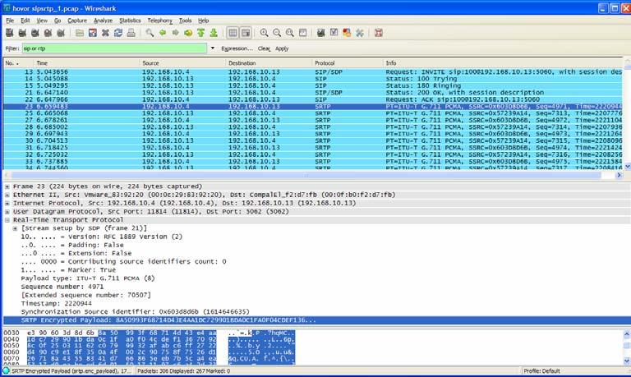The width and height of the screenshot is (631, 377).
Task: Open the Statistics menu
Action: pos(130,20)
